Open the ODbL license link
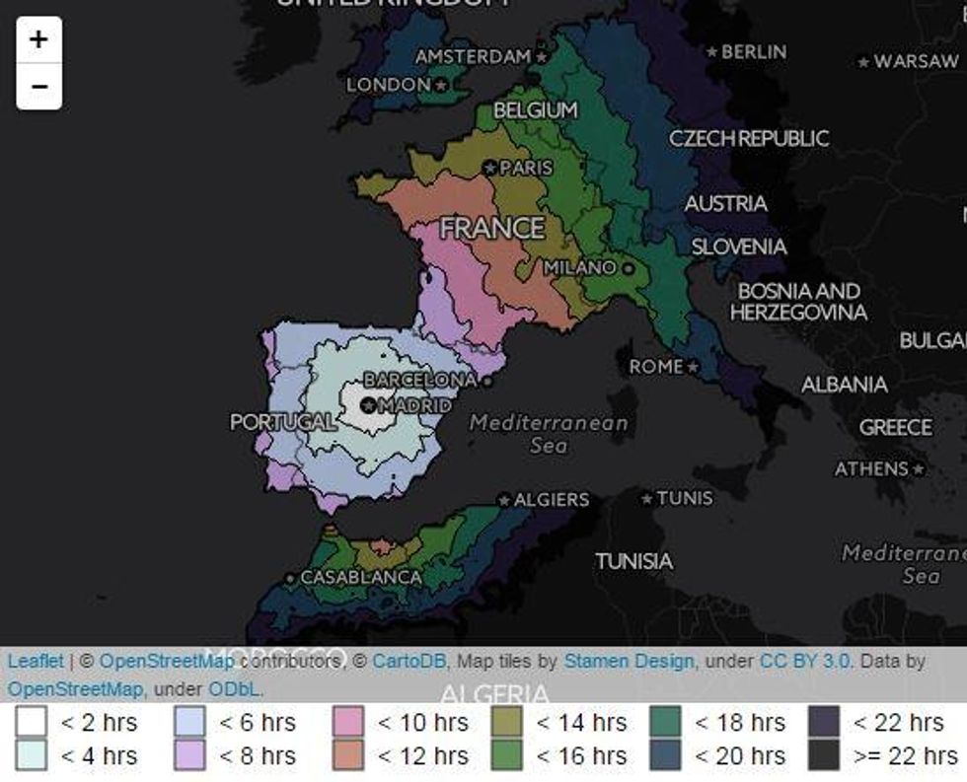967x782 pixels. click(233, 688)
